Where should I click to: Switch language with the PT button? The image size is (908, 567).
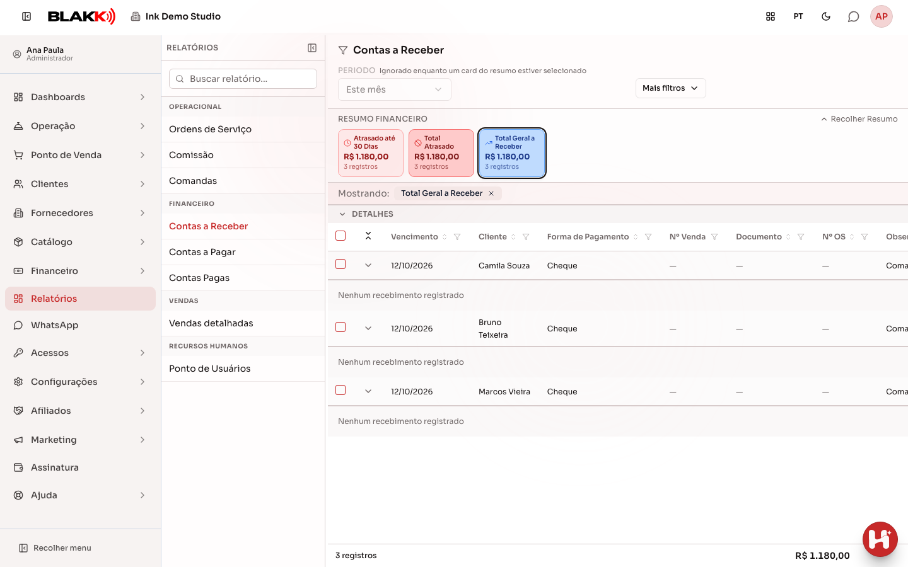coord(798,16)
